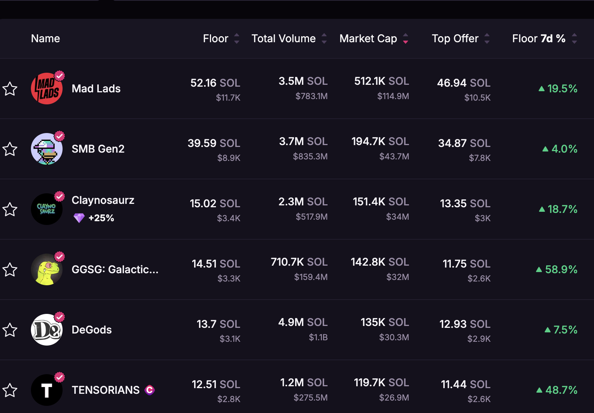Image resolution: width=594 pixels, height=413 pixels.
Task: Open the Claynosaurz collection name link
Action: pyautogui.click(x=103, y=200)
